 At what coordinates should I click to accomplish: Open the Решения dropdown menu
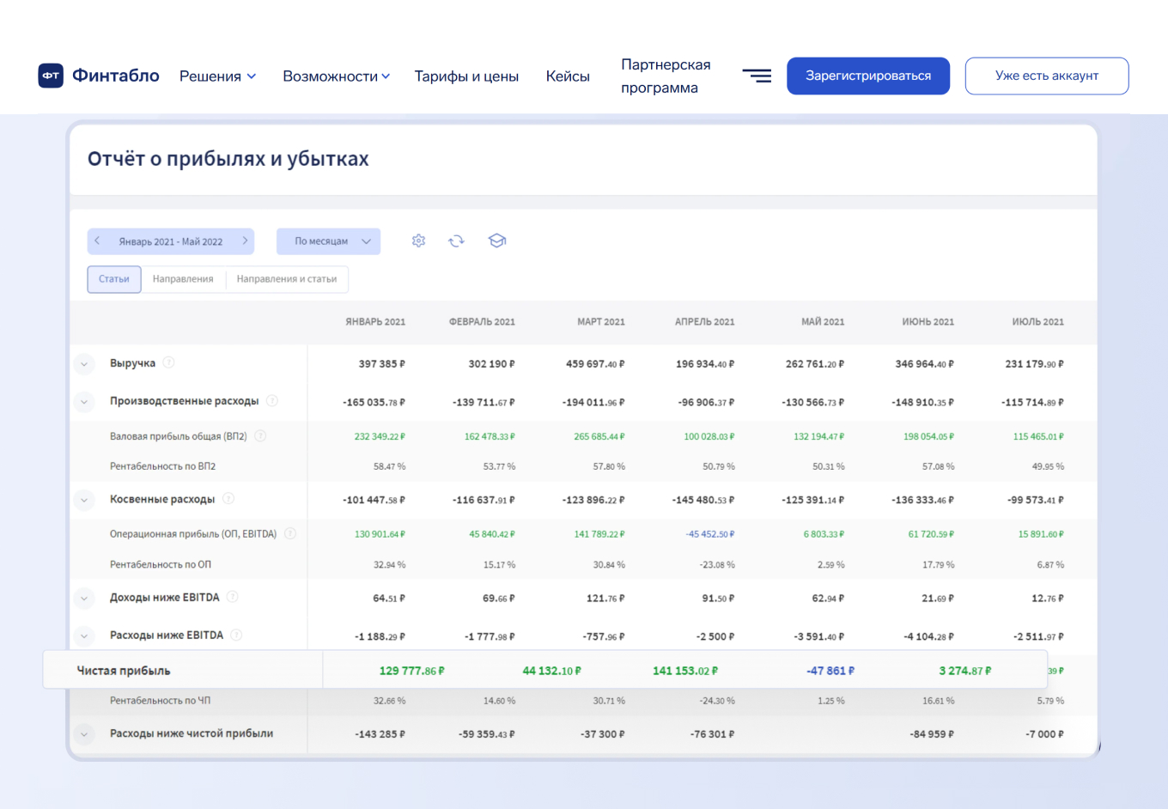tap(217, 76)
